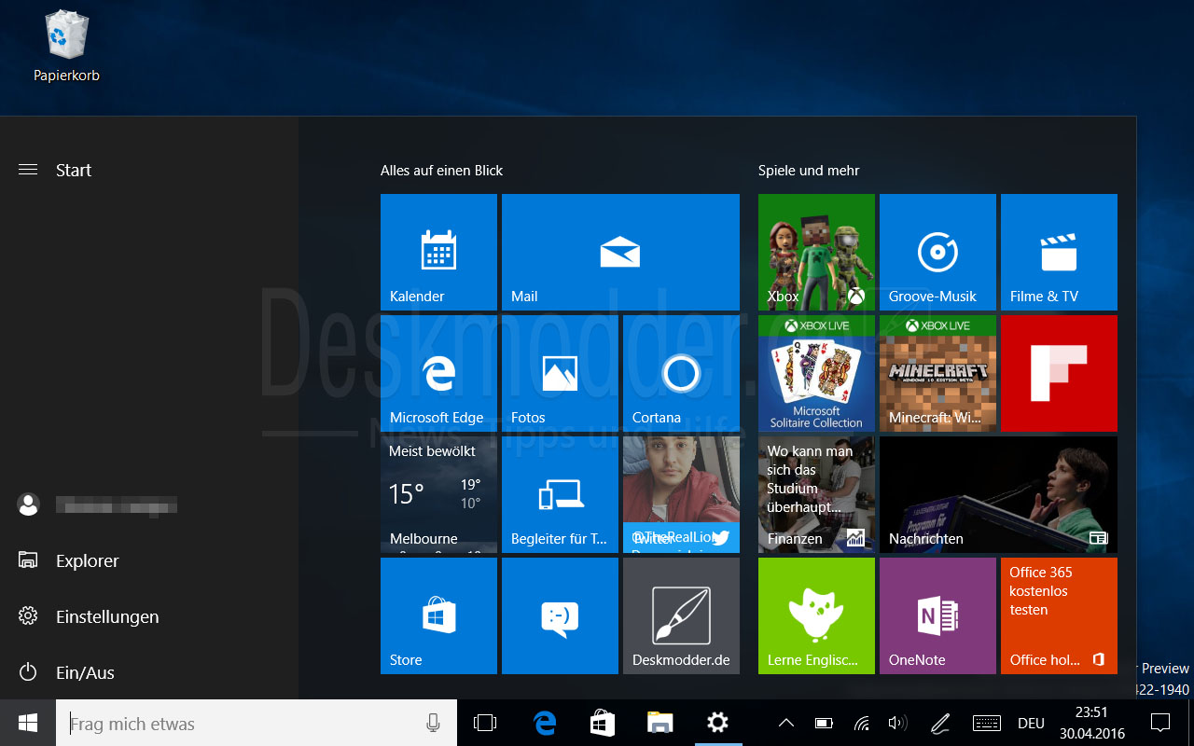Open the Filme & TV tile
Screen dimensions: 1194x746
point(1059,252)
